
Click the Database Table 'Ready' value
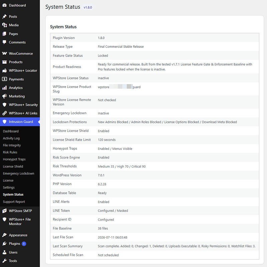[102, 193]
